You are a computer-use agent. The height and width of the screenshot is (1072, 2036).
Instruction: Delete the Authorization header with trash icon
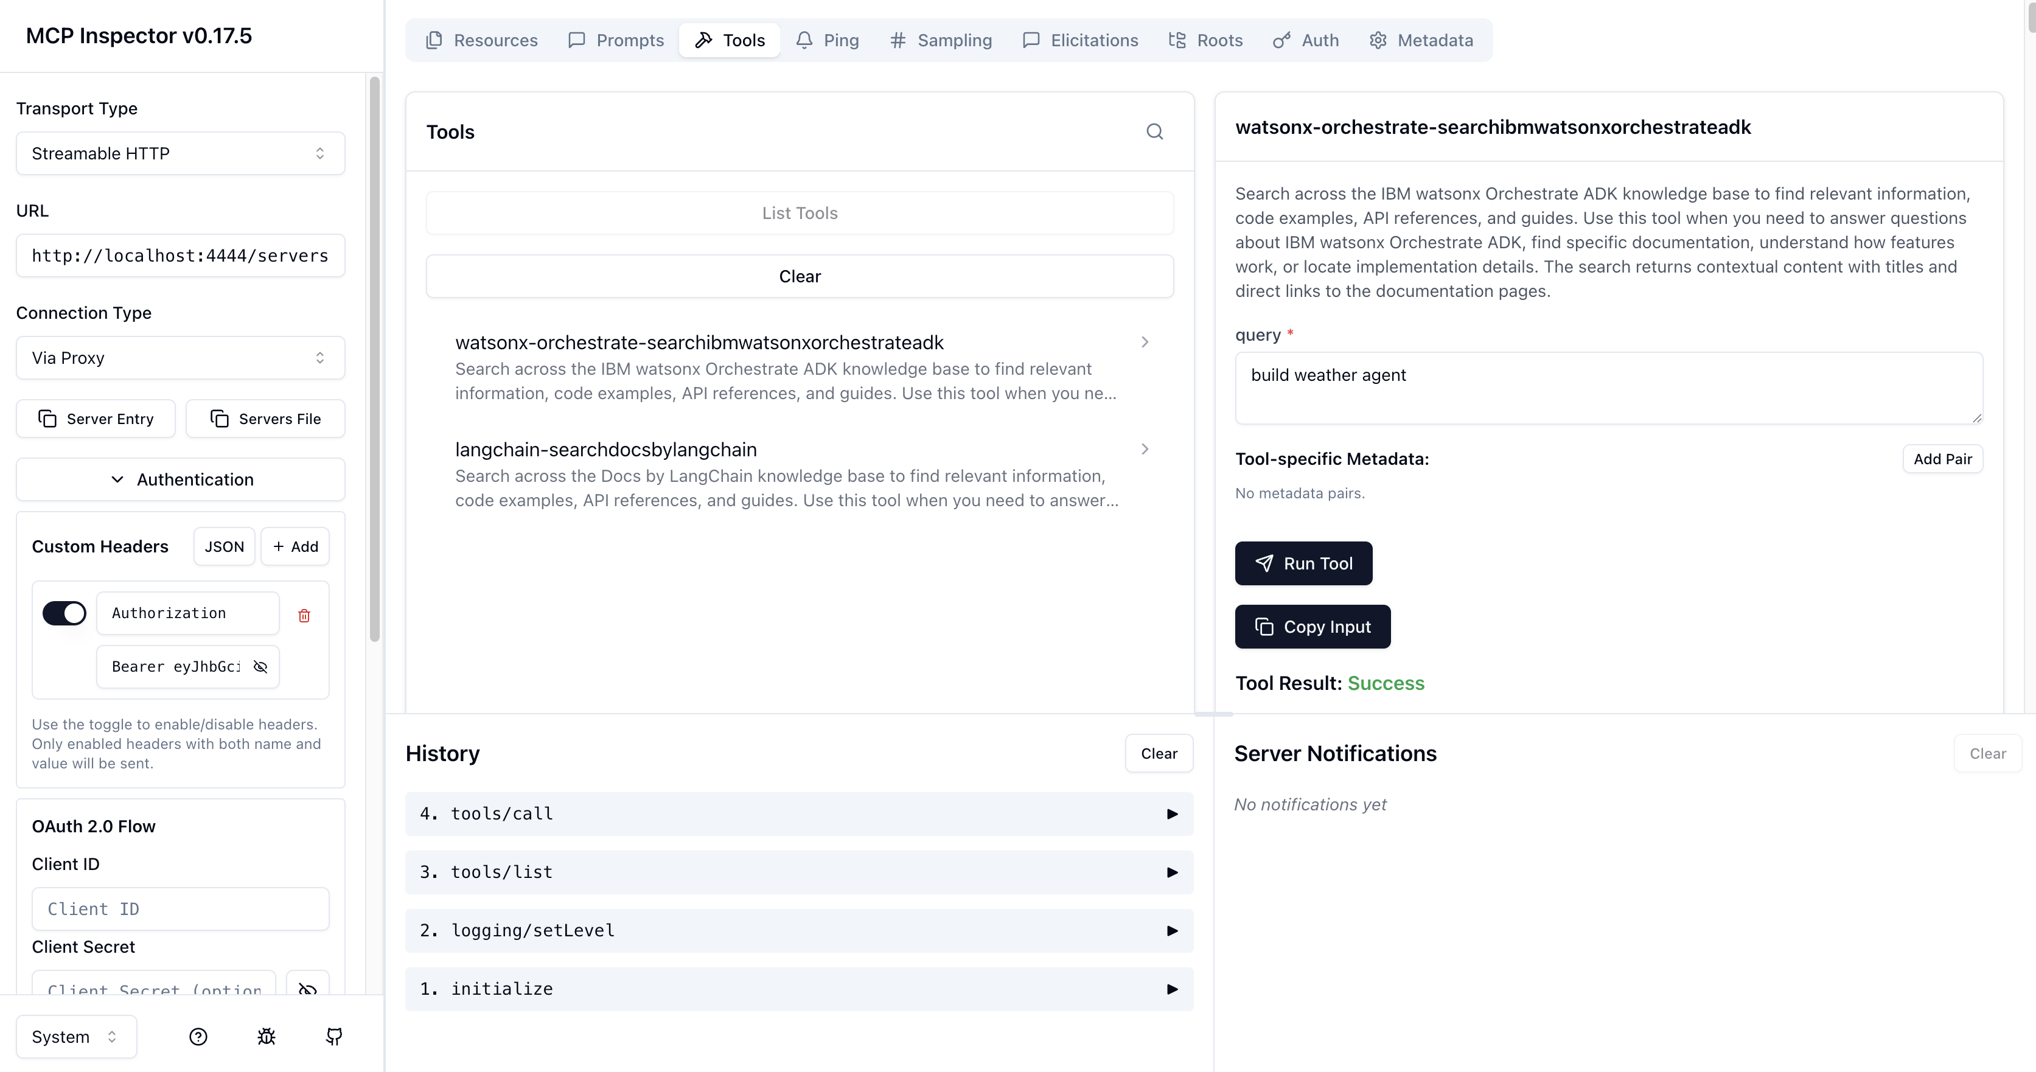pyautogui.click(x=304, y=614)
